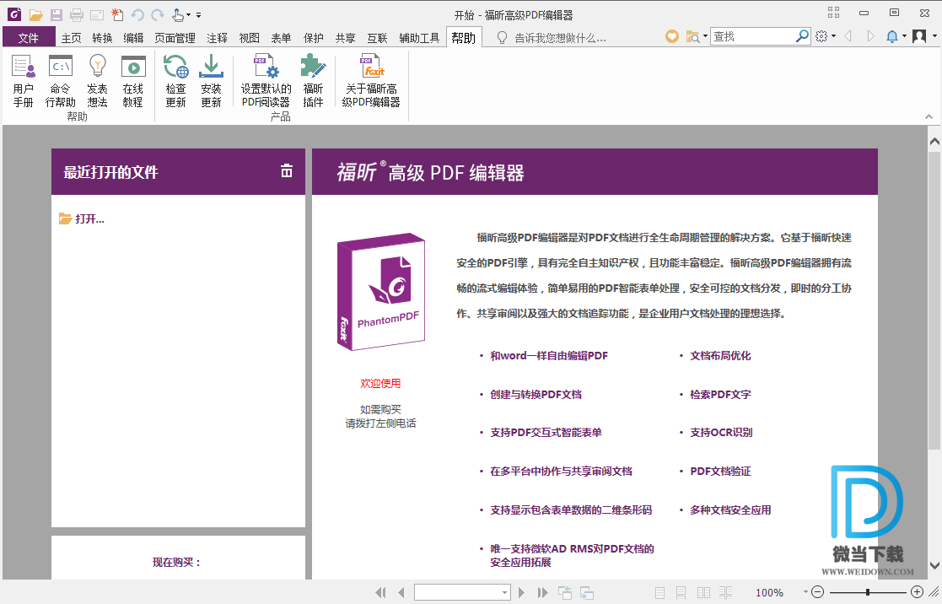Viewport: 942px width, 604px height.
Task: Click 和word一样自由编辑PDF feature link
Action: click(x=549, y=356)
